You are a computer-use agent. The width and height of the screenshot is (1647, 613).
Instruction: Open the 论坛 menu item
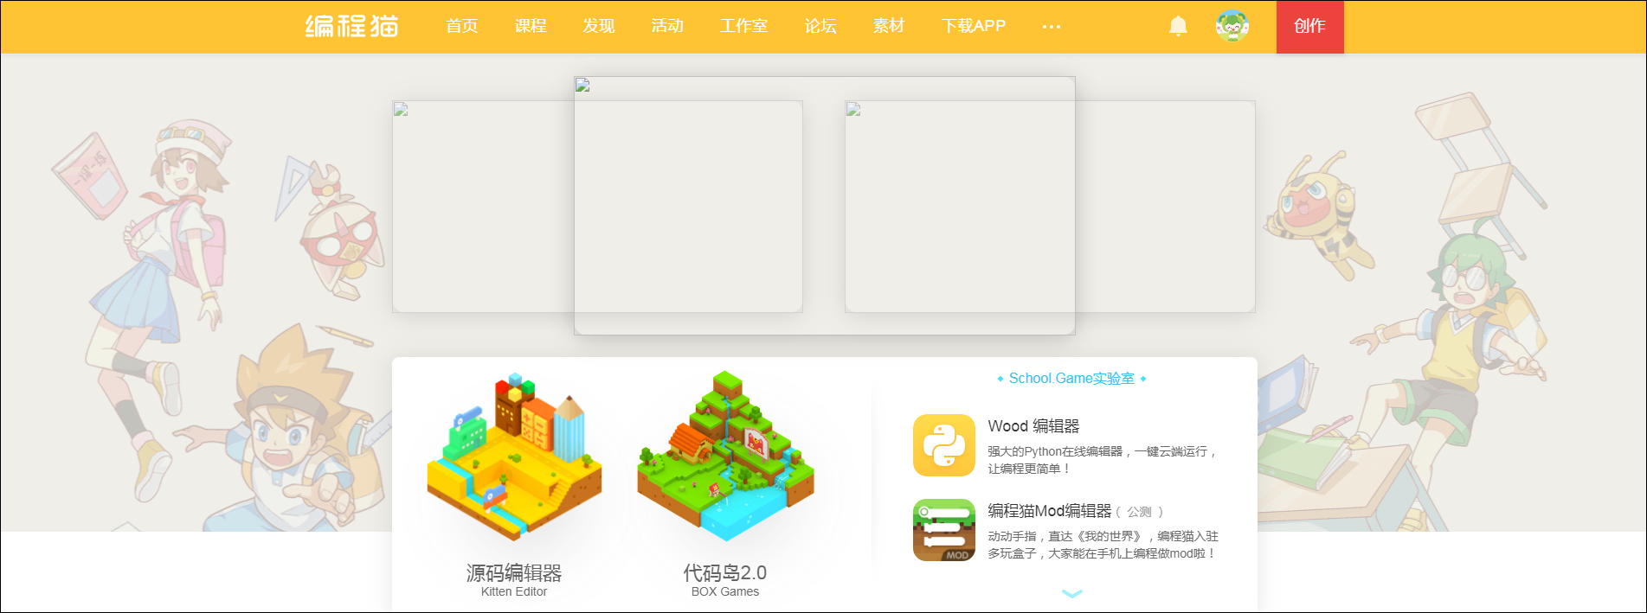[820, 26]
